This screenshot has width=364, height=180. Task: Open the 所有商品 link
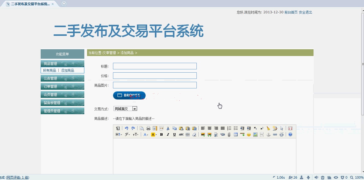pos(50,70)
